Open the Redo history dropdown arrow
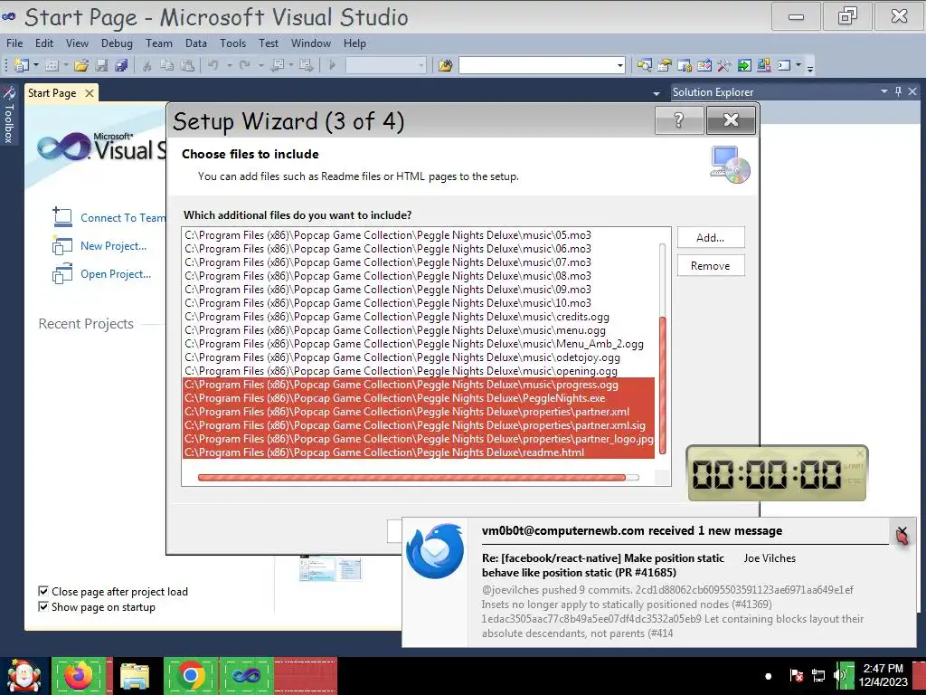The height and width of the screenshot is (695, 926). pyautogui.click(x=260, y=65)
